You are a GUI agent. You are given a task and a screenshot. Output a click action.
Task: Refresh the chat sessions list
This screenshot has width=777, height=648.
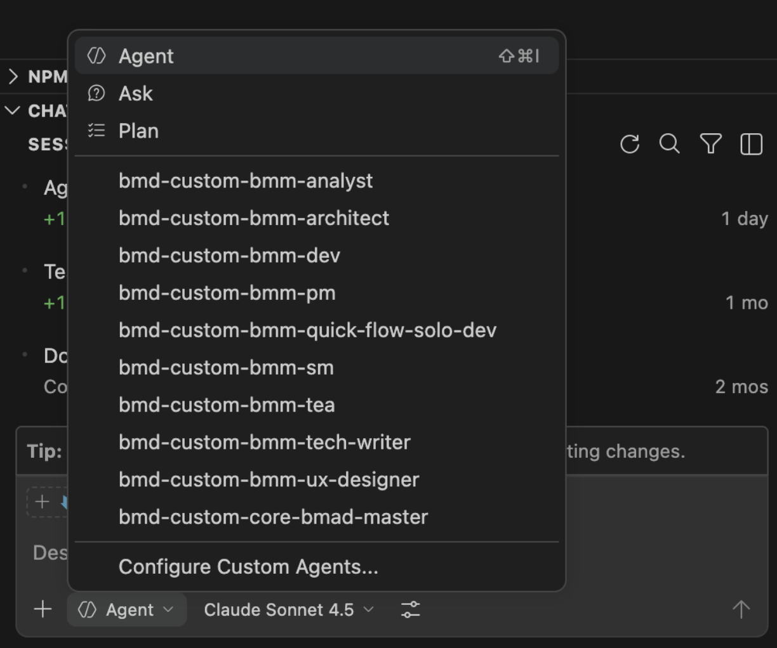629,144
